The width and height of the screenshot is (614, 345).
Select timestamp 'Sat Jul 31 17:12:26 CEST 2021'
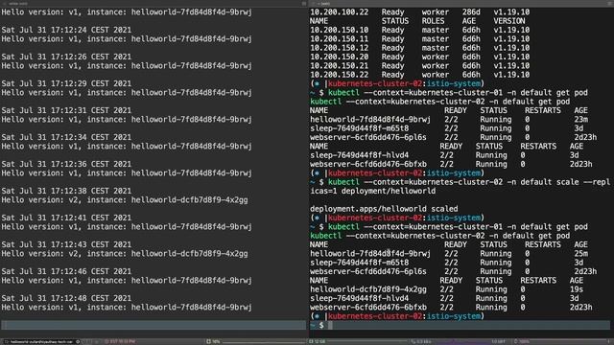(66, 57)
